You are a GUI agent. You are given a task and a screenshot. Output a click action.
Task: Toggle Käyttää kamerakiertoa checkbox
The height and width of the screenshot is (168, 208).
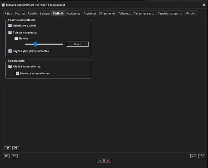coord(10,66)
